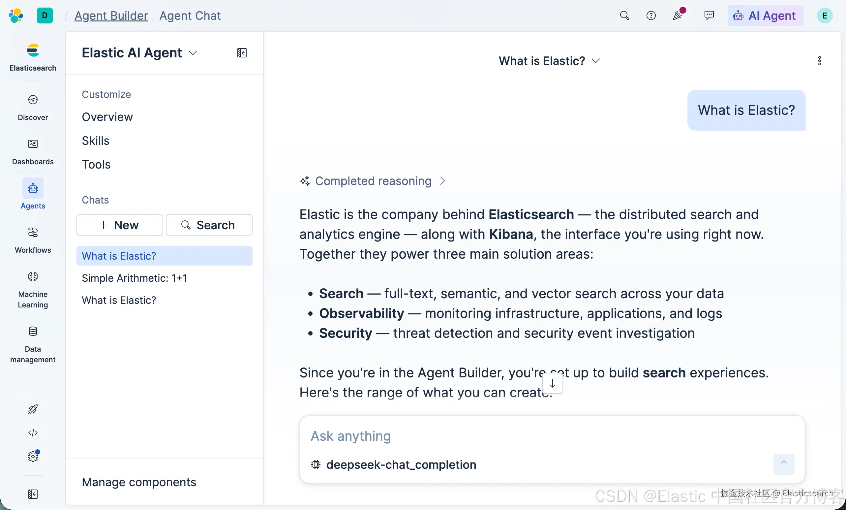
Task: Select the deepseek-chat_completion model connector
Action: click(x=393, y=465)
